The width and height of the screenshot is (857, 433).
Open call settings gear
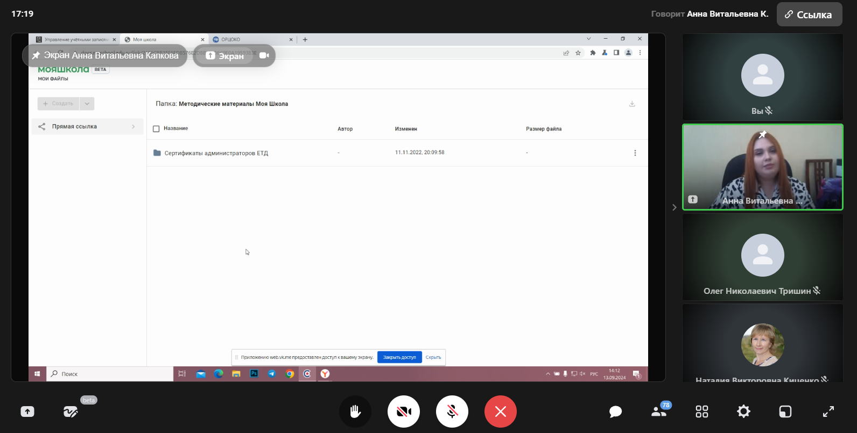743,412
